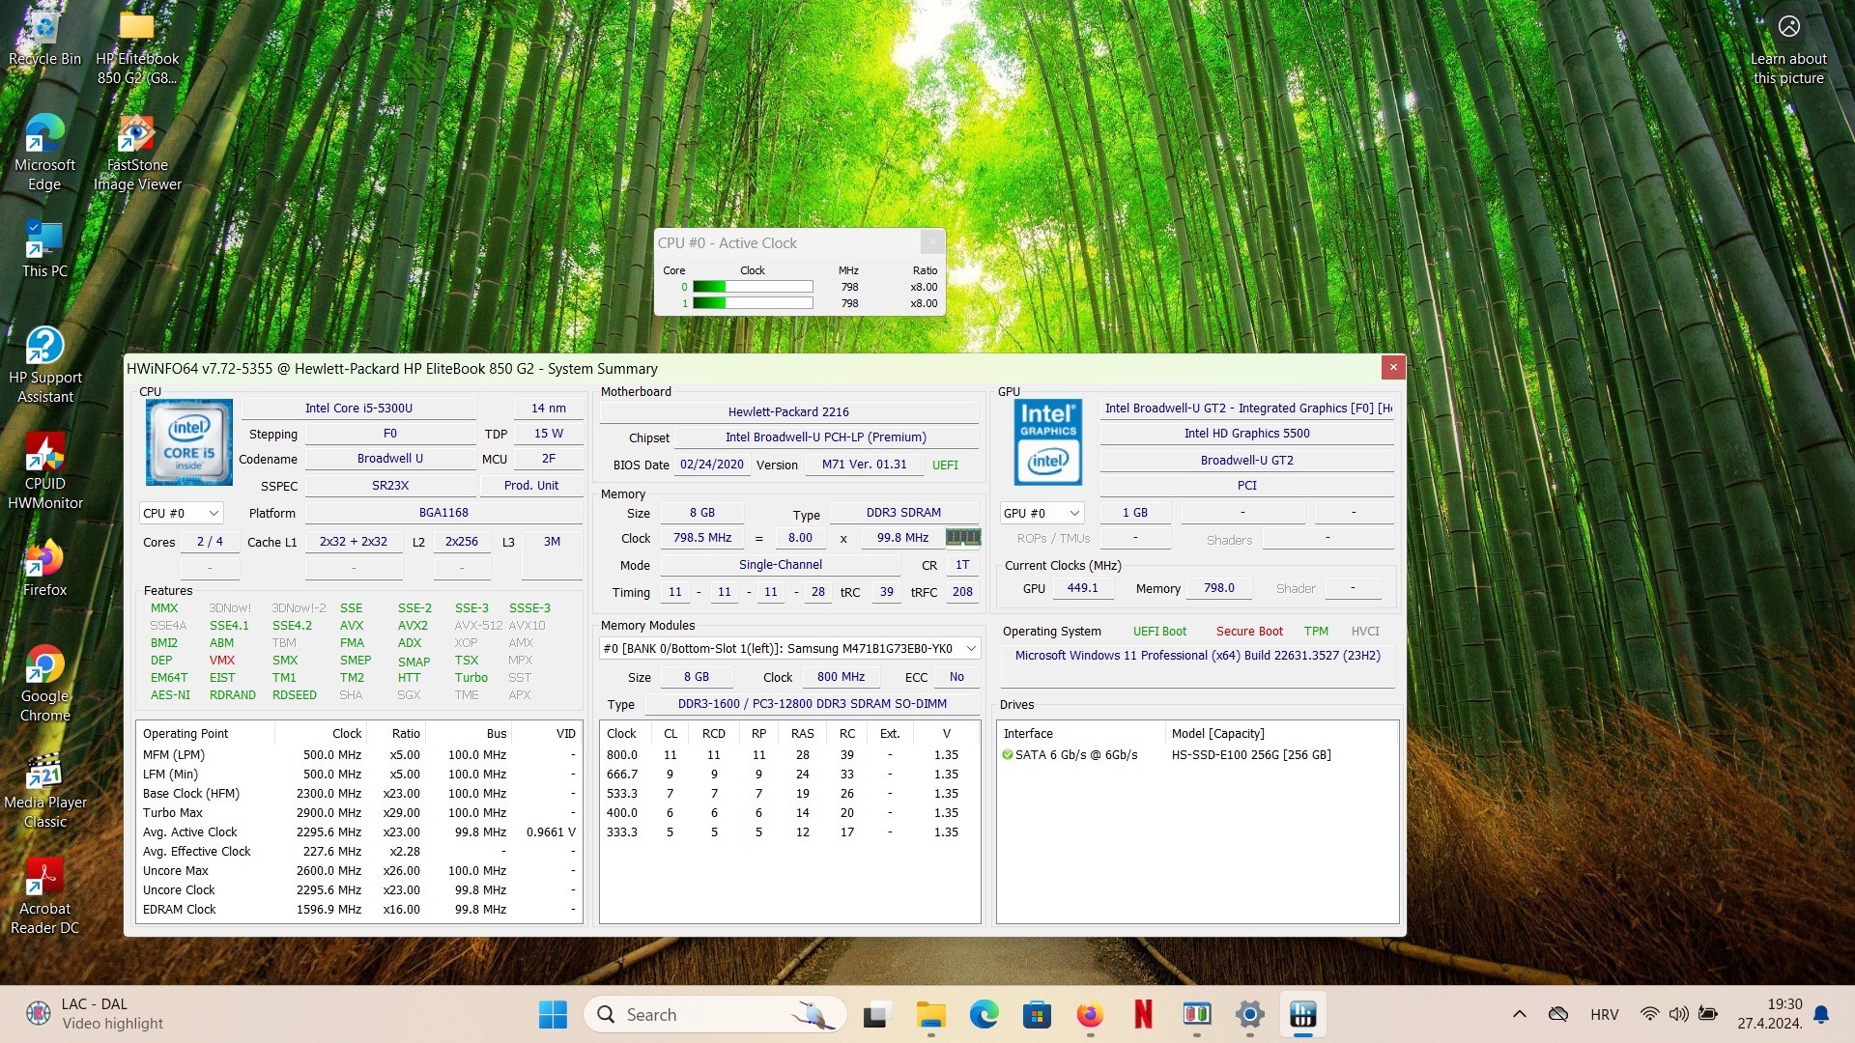
Task: Open the HP Elitebook 850 G2 folder
Action: [137, 46]
